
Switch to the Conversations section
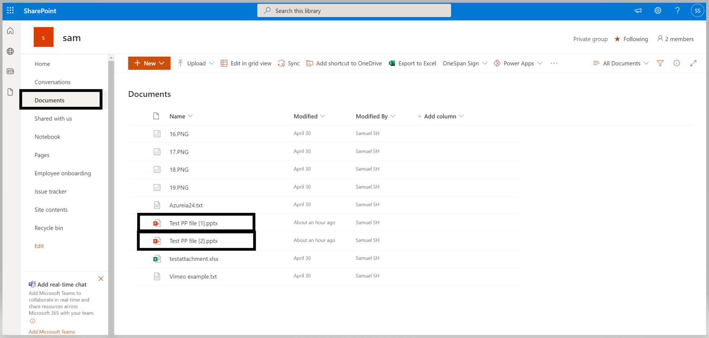pyautogui.click(x=52, y=82)
